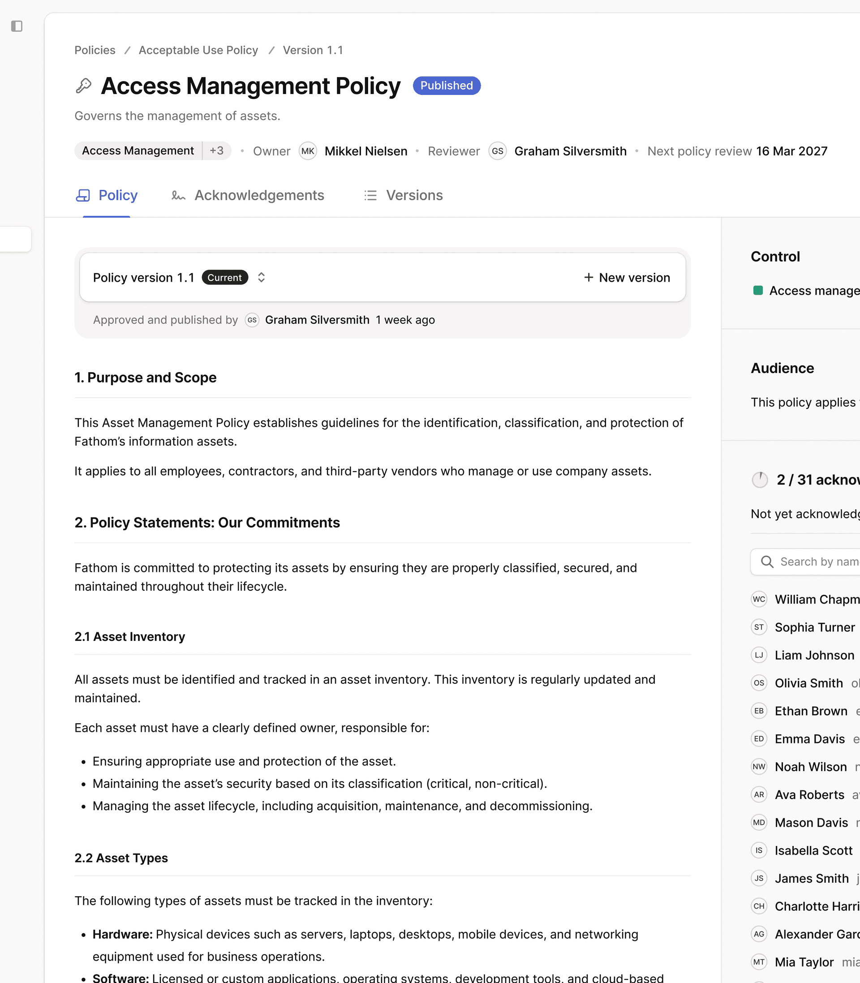This screenshot has height=983, width=860.
Task: Open the Policy tab document icon
Action: [x=82, y=195]
